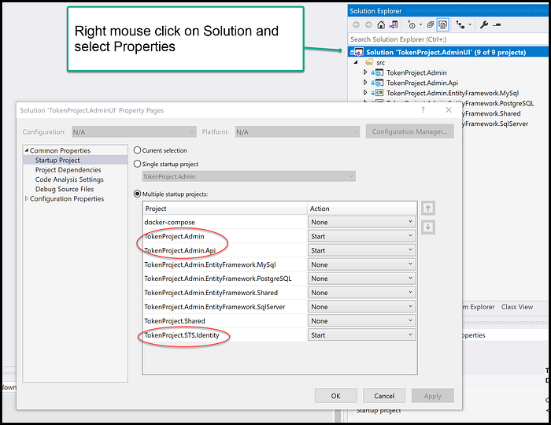
Task: Switch between solutions and folder views icon
Action: tap(394, 25)
